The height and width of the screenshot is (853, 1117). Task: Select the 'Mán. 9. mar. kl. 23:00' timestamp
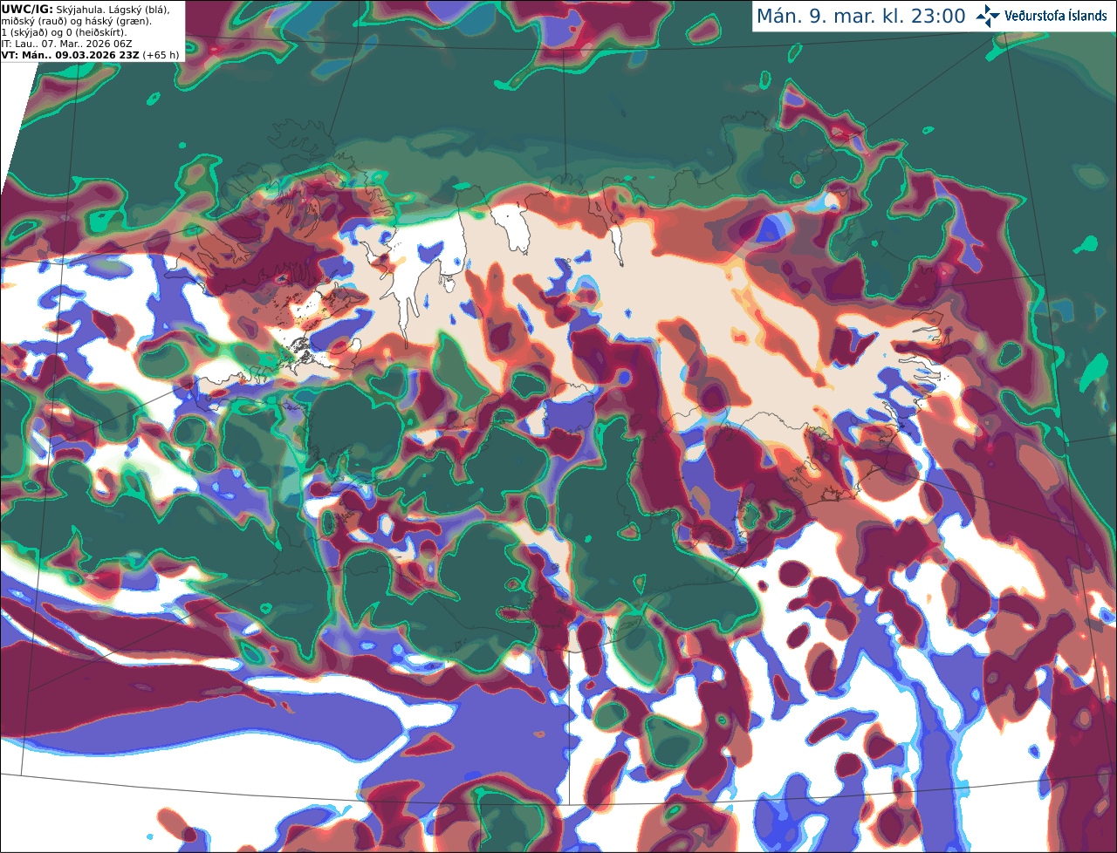pos(860,17)
